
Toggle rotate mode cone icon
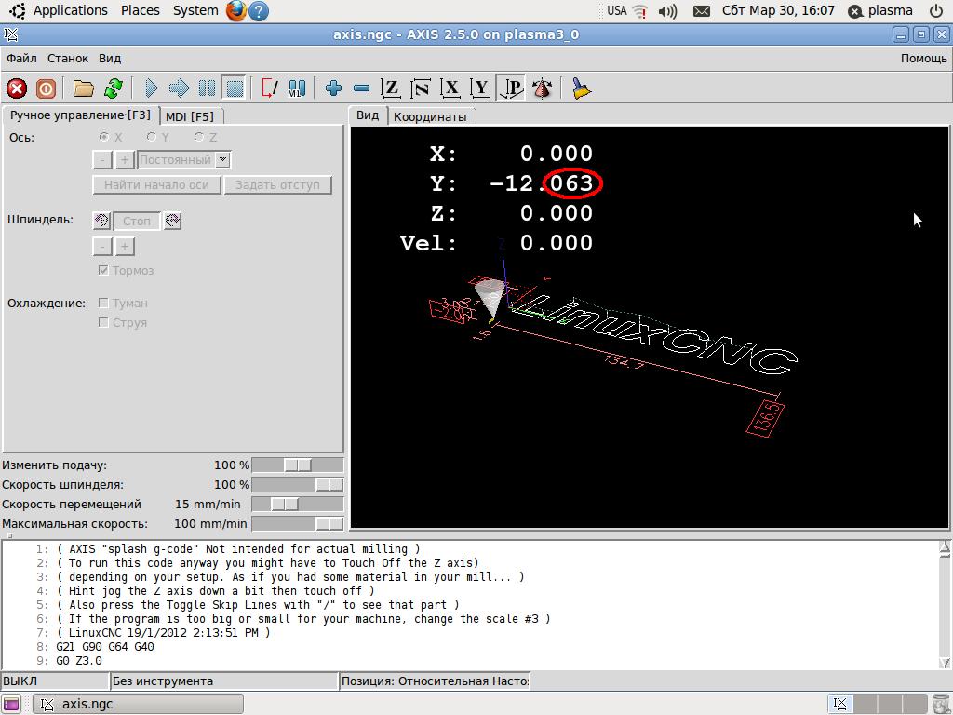click(542, 88)
